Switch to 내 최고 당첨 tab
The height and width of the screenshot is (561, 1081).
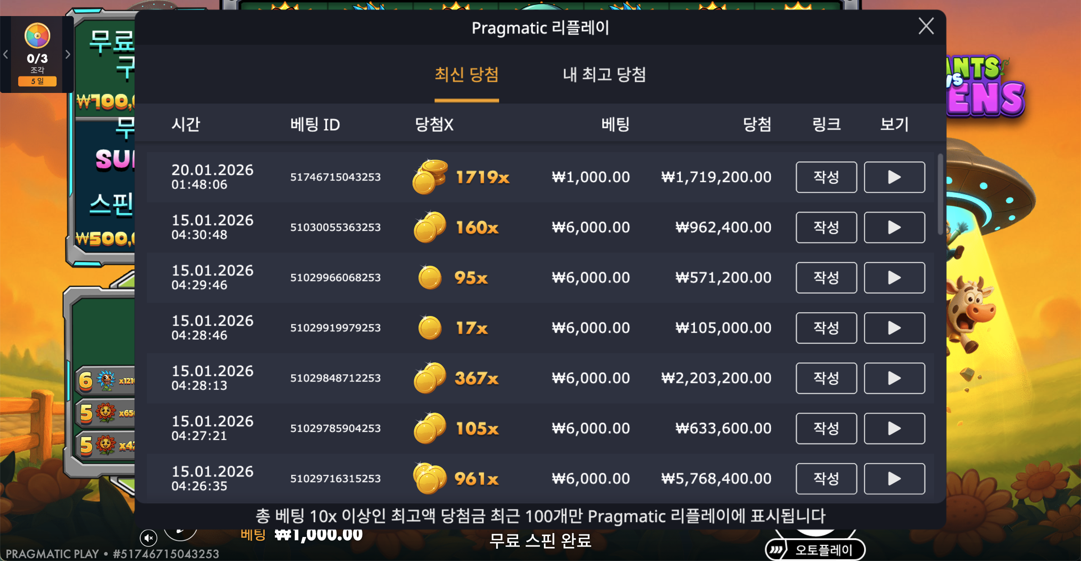click(604, 75)
